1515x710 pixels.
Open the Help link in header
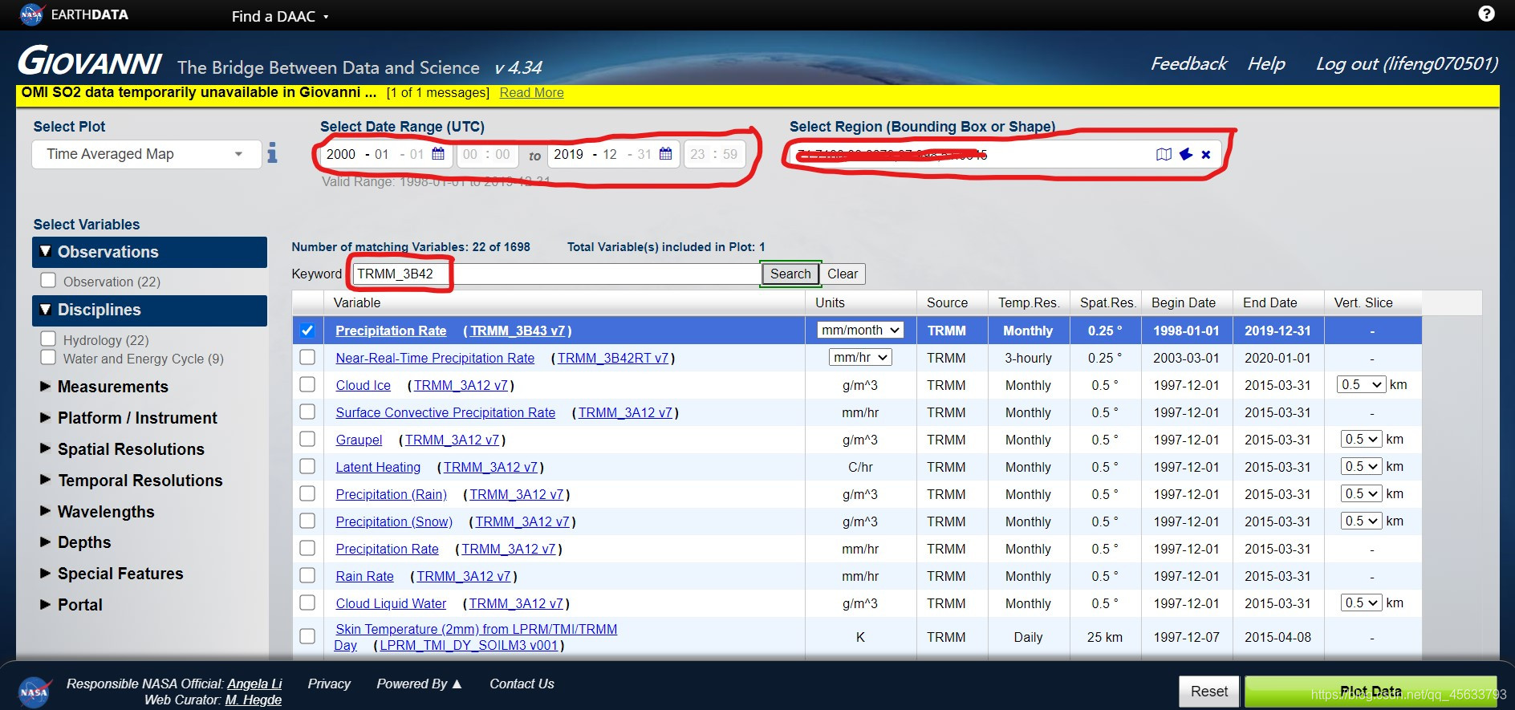[x=1266, y=63]
